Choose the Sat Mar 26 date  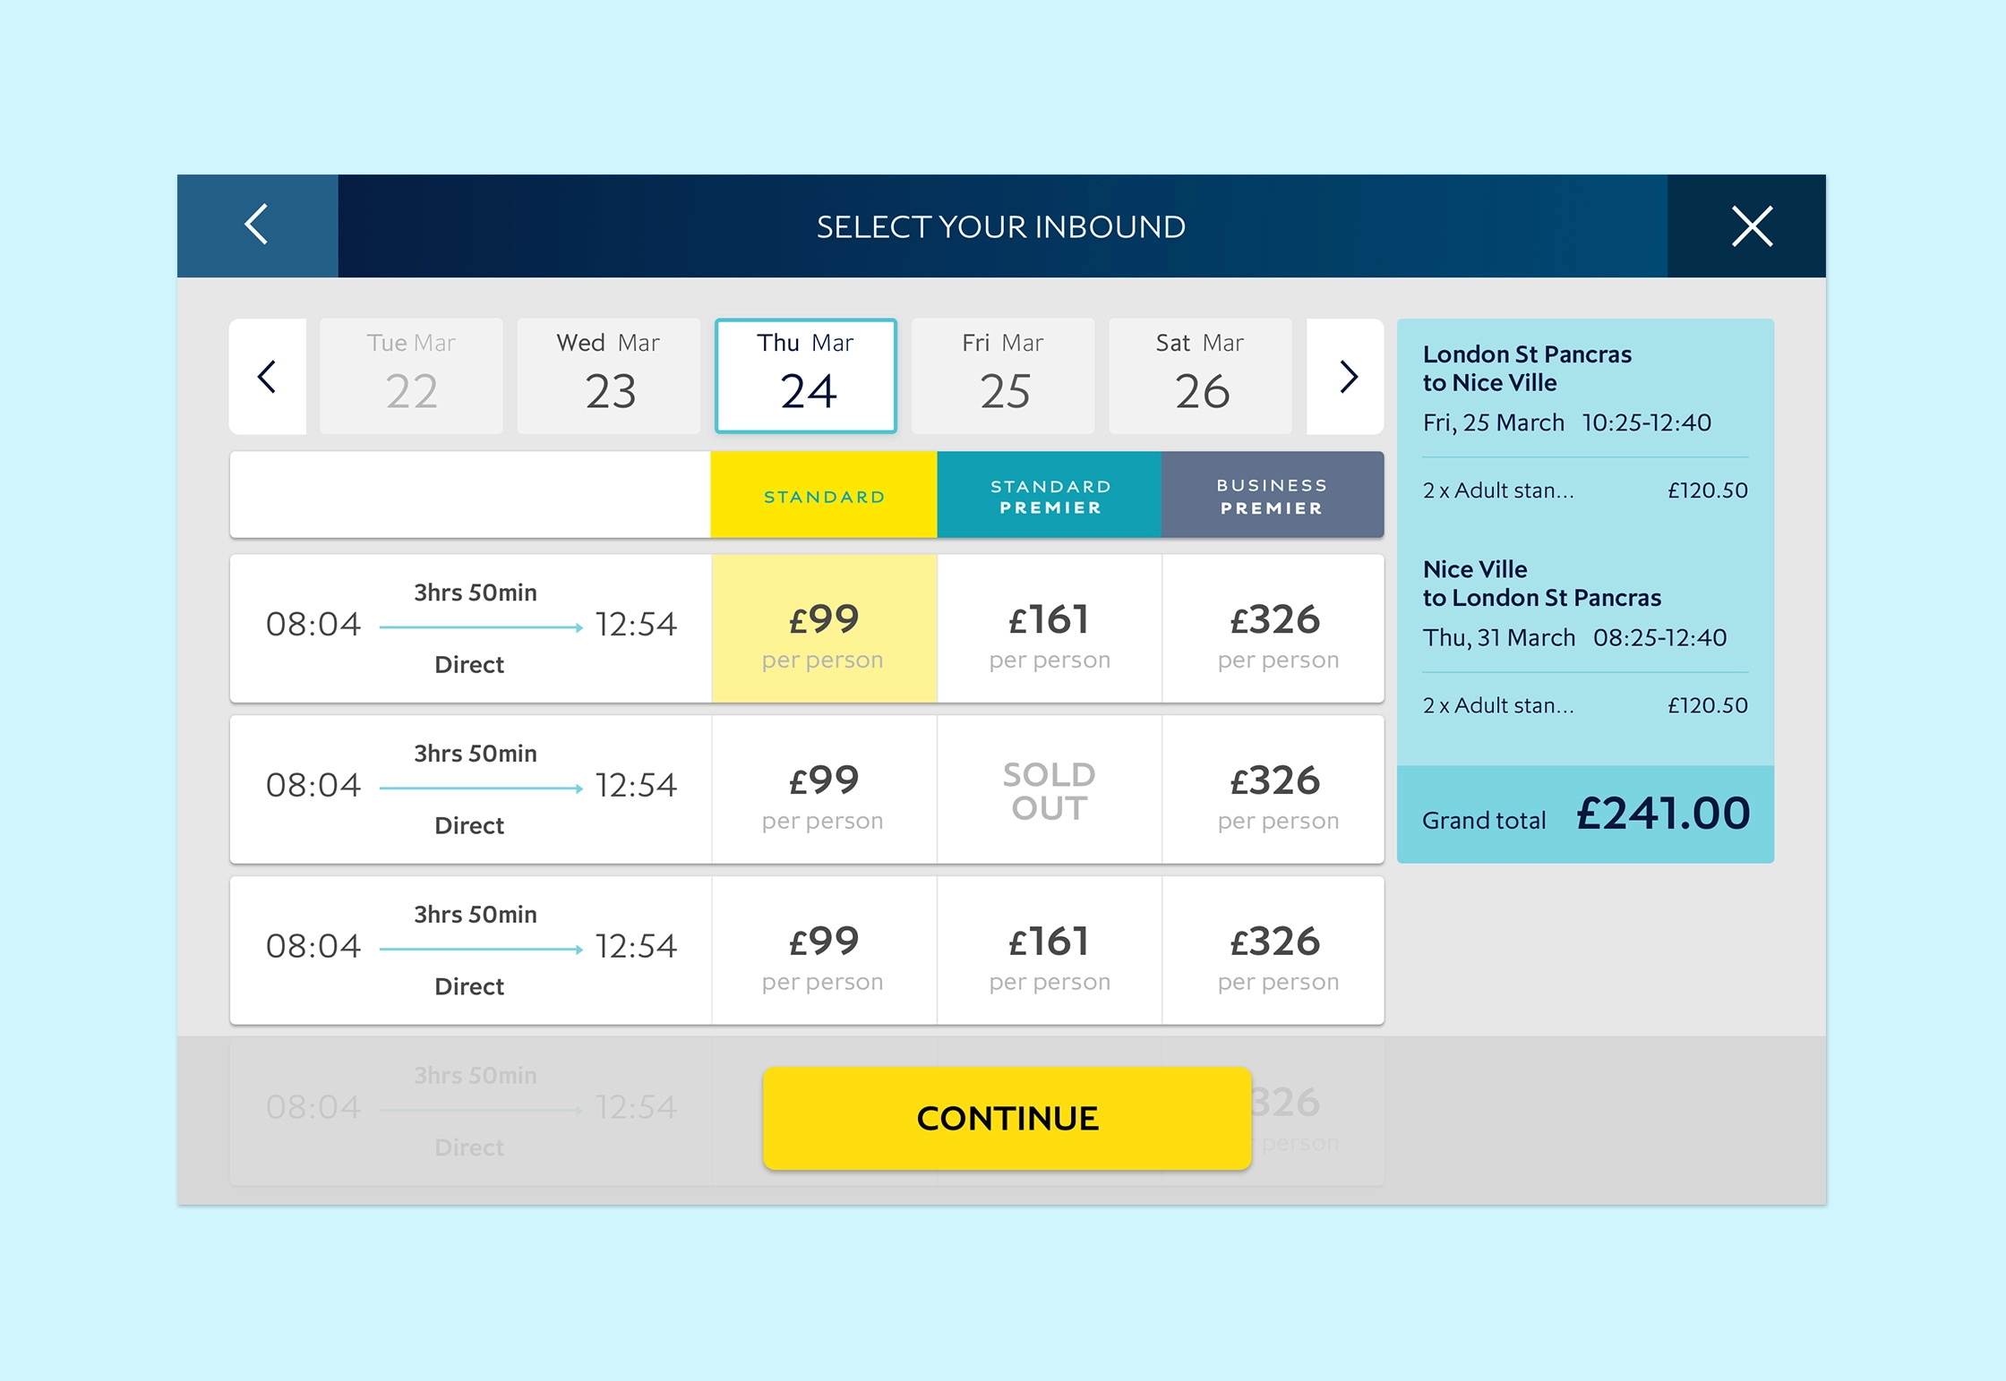click(x=1200, y=376)
